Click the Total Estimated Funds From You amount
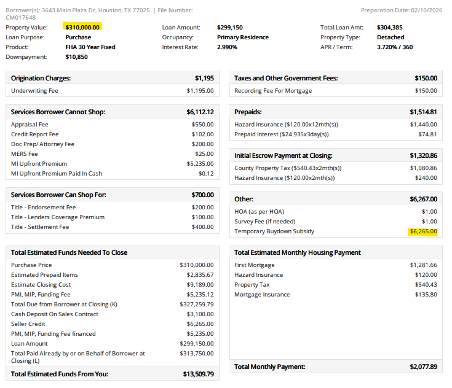 click(x=198, y=374)
